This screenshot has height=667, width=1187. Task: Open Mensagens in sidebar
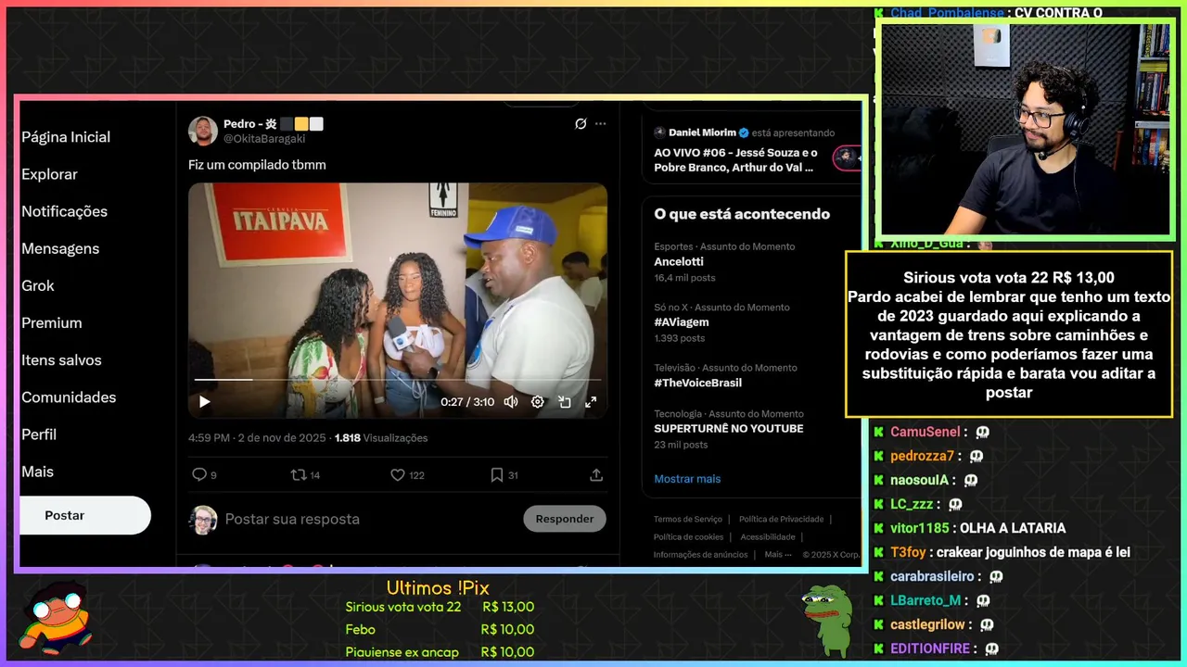pyautogui.click(x=60, y=248)
